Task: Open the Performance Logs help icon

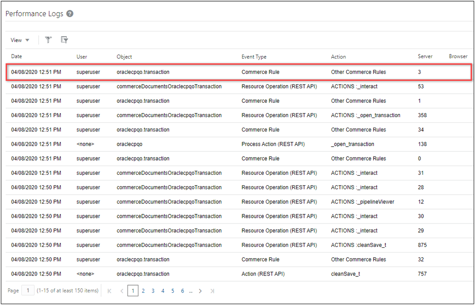Action: point(69,13)
